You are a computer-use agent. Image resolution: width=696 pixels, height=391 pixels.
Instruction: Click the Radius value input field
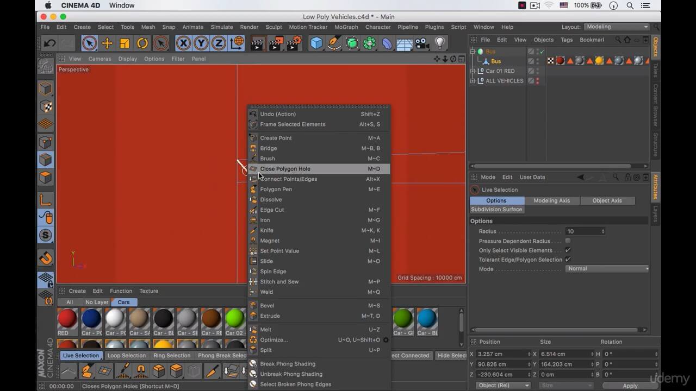pos(584,231)
